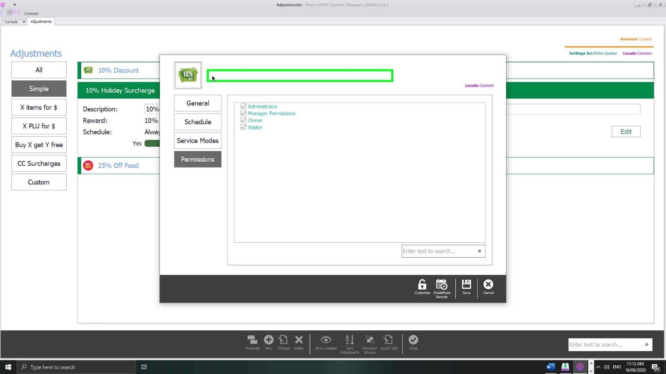The height and width of the screenshot is (374, 666).
Task: Open the Service Modes section
Action: 198,140
